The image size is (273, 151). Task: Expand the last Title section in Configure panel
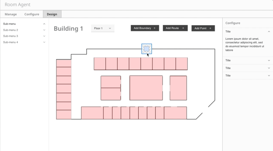pyautogui.click(x=269, y=75)
